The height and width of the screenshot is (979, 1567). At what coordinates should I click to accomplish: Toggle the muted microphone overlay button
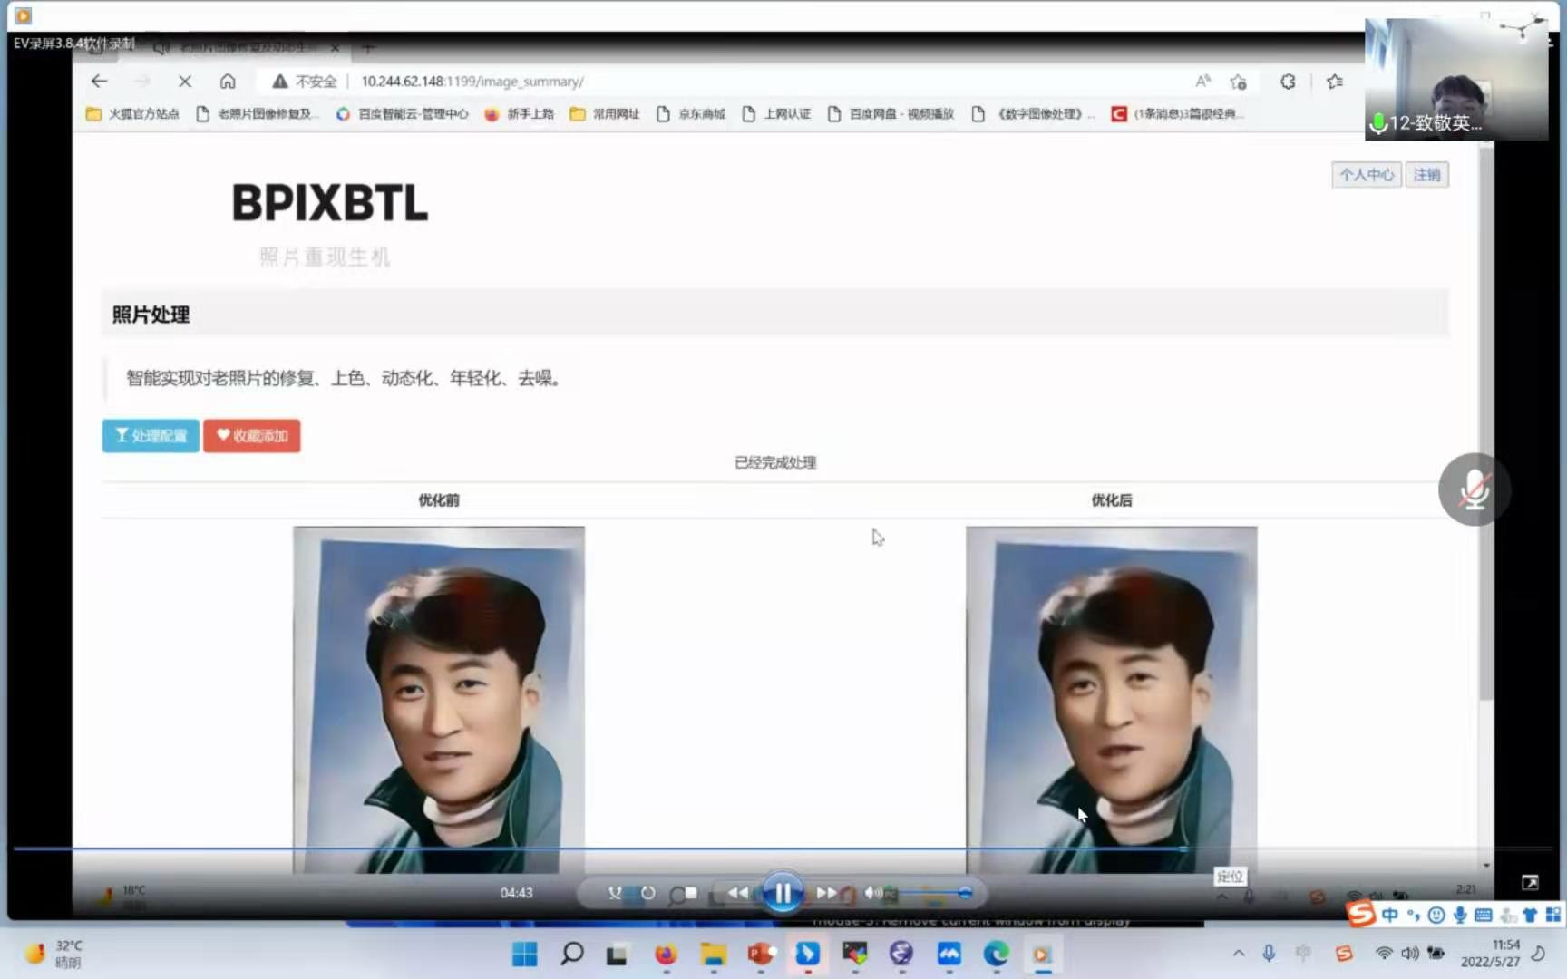1474,489
